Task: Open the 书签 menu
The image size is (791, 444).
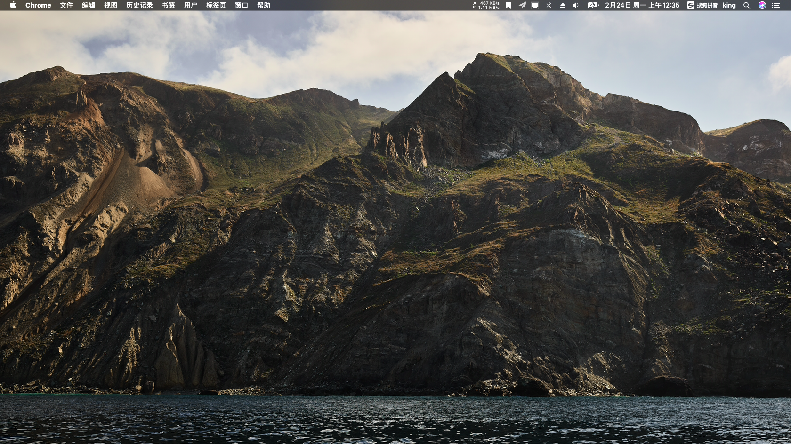Action: 169,5
